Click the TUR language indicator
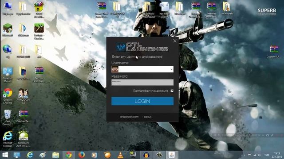The height and width of the screenshot is (159, 284). 267,155
